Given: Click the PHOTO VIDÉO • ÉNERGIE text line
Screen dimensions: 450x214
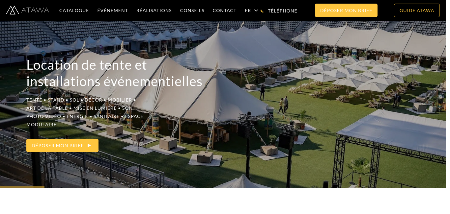Looking at the screenshot, I should click(x=85, y=116).
